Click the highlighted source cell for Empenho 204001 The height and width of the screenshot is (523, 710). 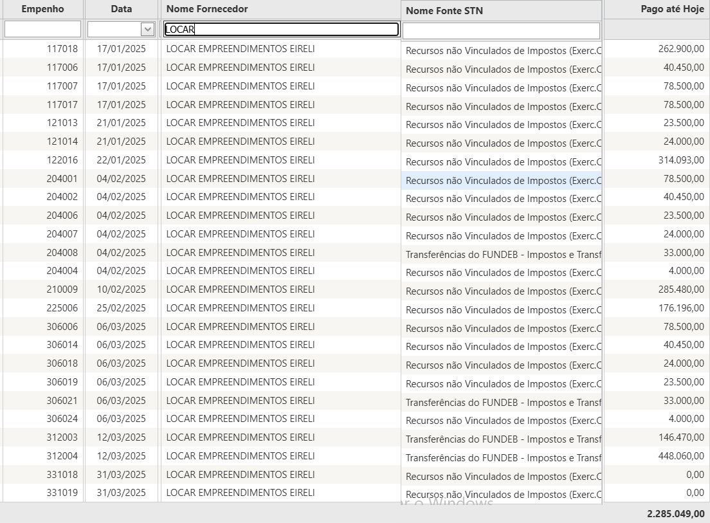(x=501, y=181)
